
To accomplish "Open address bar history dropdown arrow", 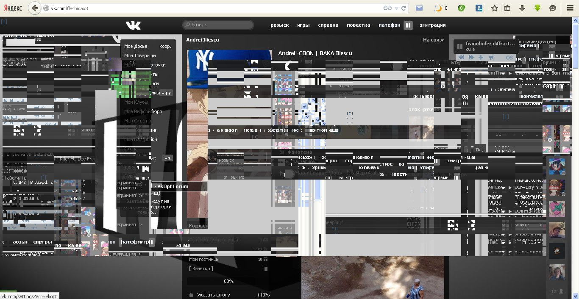I will tap(396, 8).
